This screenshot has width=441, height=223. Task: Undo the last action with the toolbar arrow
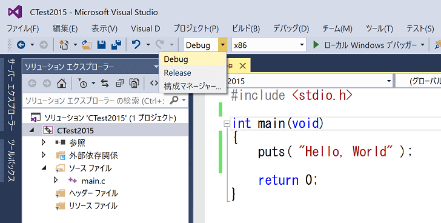(x=136, y=44)
